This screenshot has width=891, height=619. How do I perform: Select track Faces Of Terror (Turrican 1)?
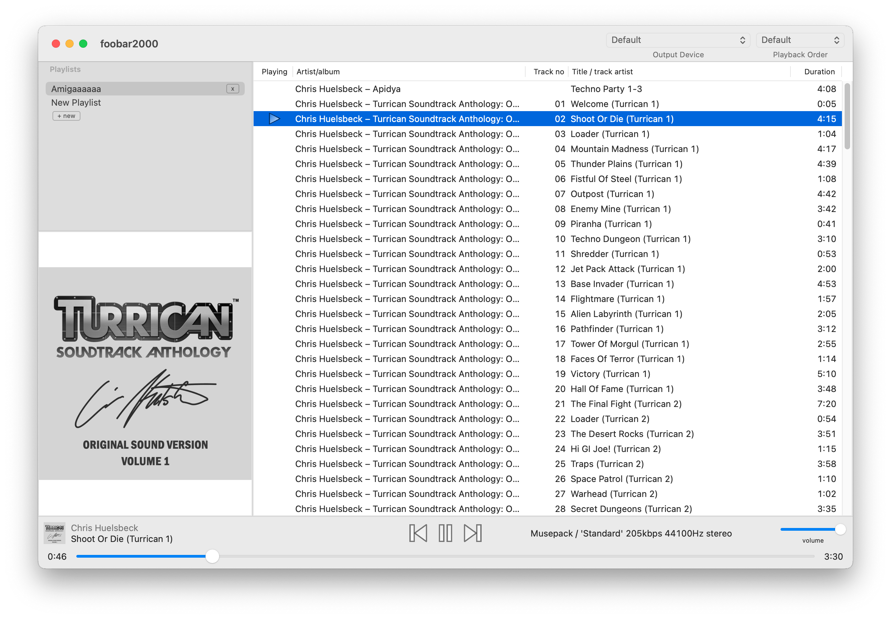547,359
